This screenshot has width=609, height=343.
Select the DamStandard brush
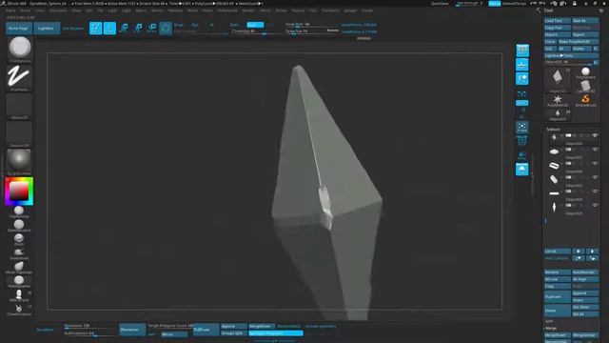19,226
